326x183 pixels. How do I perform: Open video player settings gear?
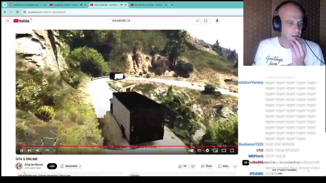tap(208, 150)
